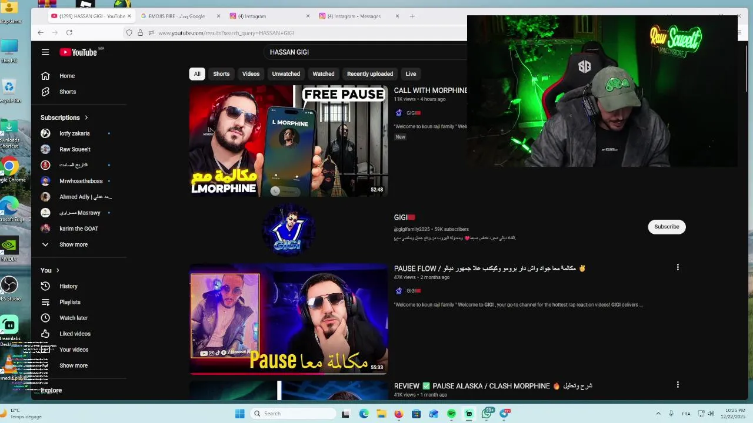This screenshot has height=423, width=753.
Task: Open History in the sidebar
Action: click(68, 286)
